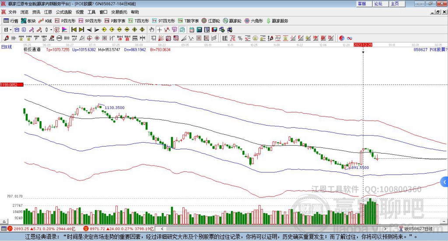Viewport: 448px width, 241px height.
Task: Open the 江恩 menu
Action: click(48, 12)
